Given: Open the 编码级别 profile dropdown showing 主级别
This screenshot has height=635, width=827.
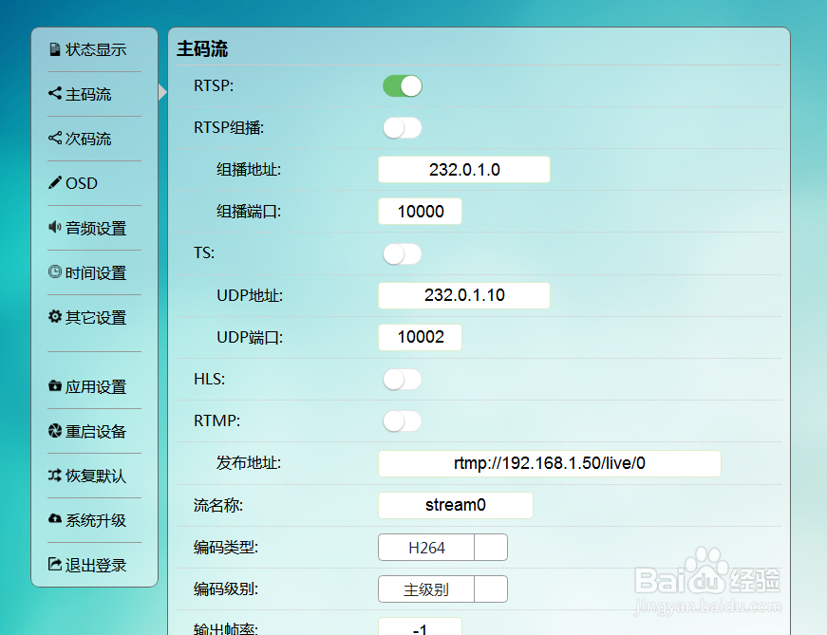Looking at the screenshot, I should click(442, 588).
